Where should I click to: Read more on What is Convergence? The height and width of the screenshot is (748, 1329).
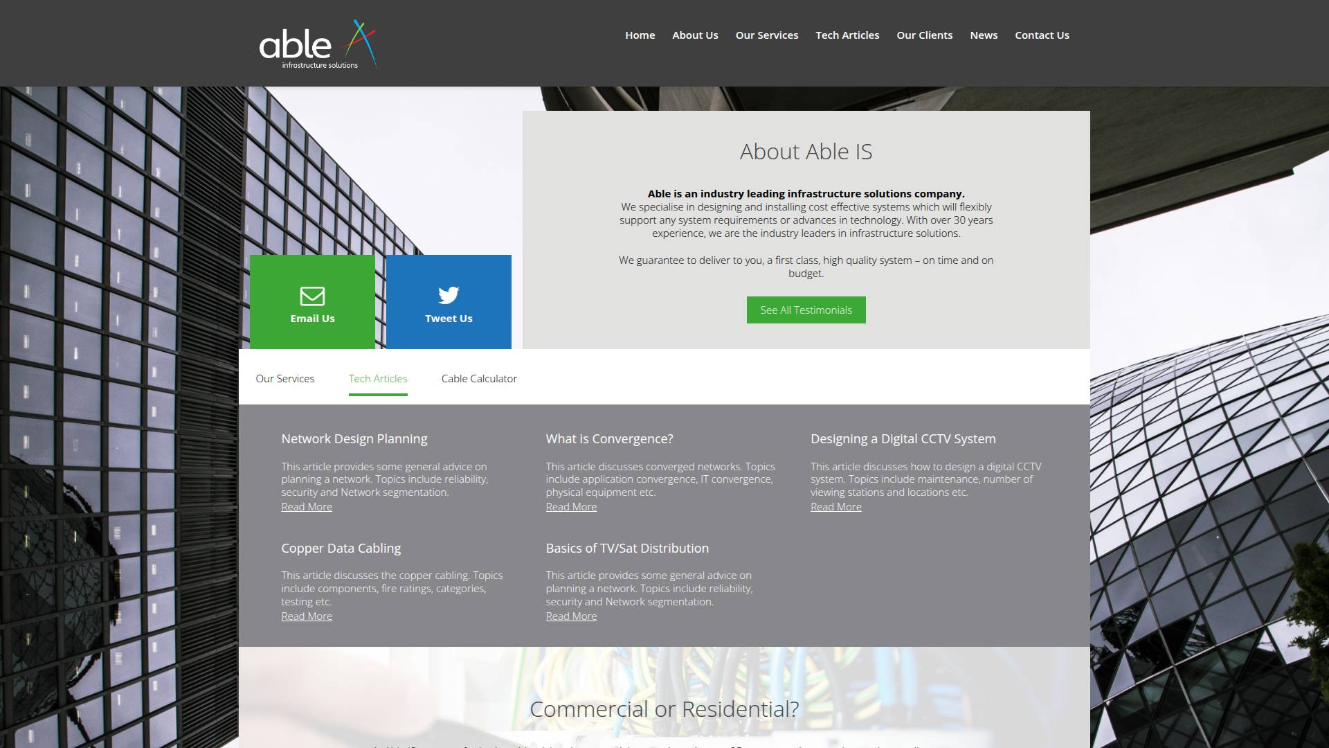pyautogui.click(x=571, y=507)
